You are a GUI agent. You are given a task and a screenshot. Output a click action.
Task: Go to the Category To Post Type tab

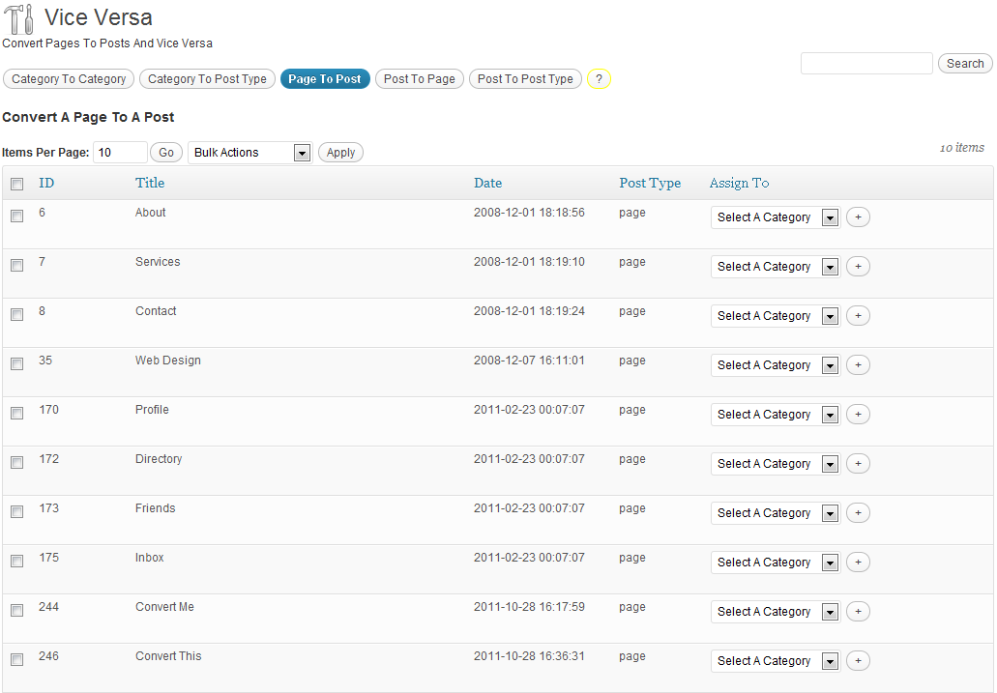(x=207, y=79)
